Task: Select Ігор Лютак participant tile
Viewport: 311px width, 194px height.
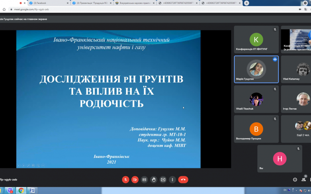Action: coord(296,99)
